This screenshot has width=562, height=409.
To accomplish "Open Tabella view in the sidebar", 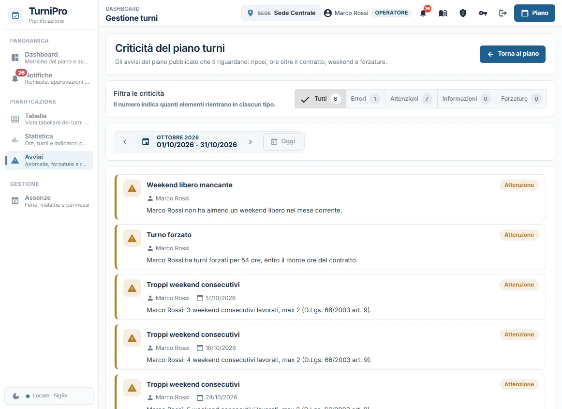I will [x=49, y=119].
